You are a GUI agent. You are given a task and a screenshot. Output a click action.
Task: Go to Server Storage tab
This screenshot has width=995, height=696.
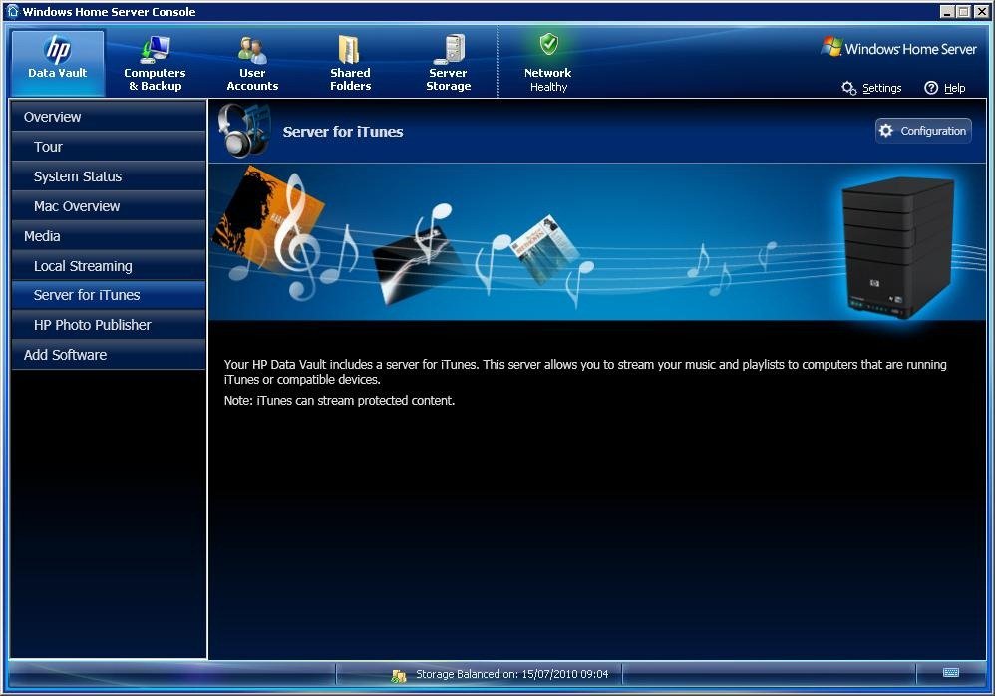(x=448, y=62)
